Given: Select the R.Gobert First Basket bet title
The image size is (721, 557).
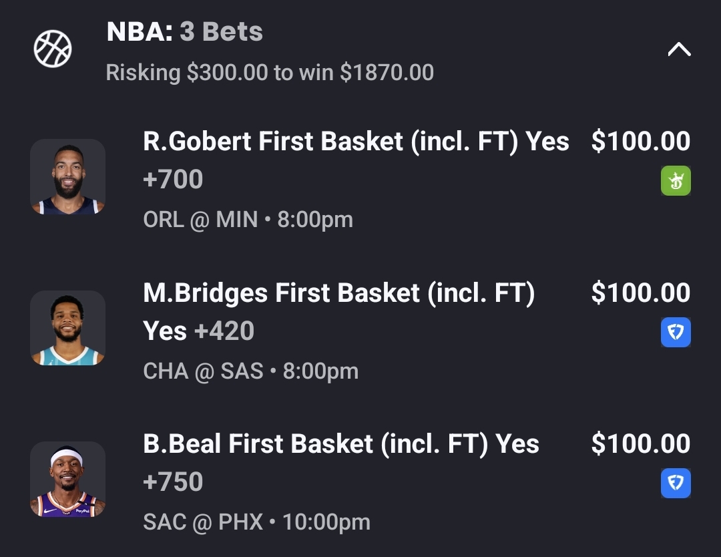Looking at the screenshot, I should [x=356, y=142].
